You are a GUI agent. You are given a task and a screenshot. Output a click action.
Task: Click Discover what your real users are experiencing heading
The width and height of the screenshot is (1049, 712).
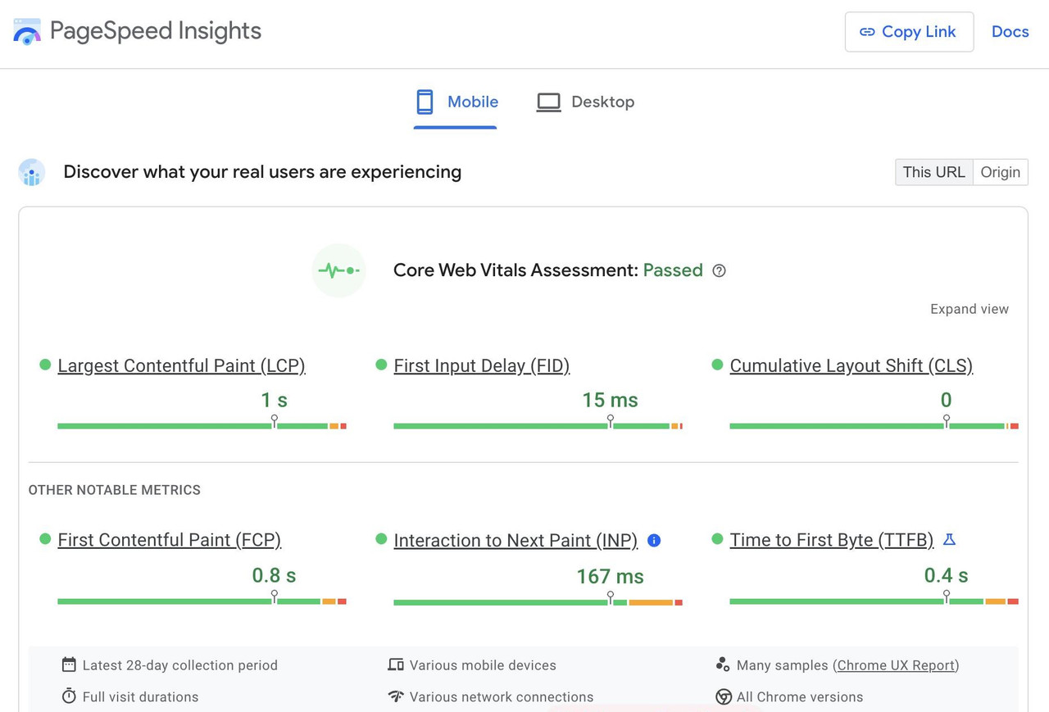point(262,172)
